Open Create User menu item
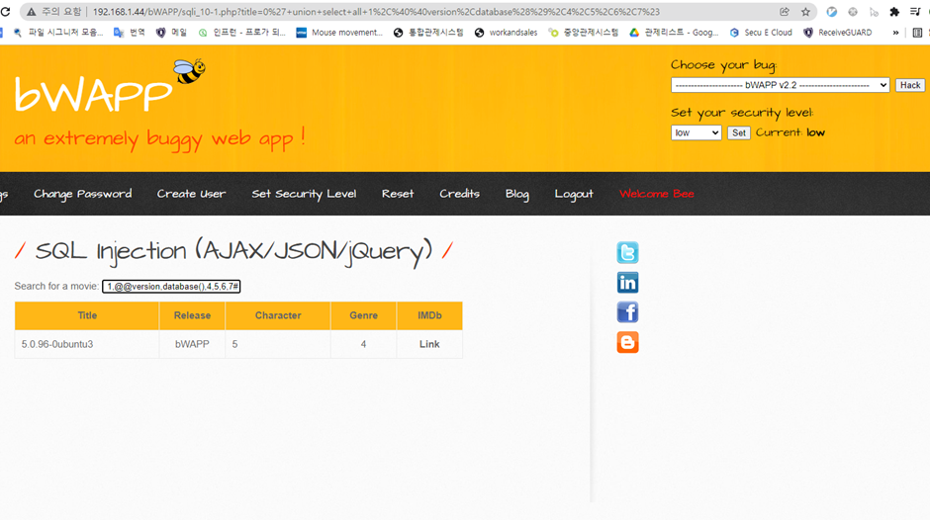Screen dimensions: 930x520 pos(191,194)
